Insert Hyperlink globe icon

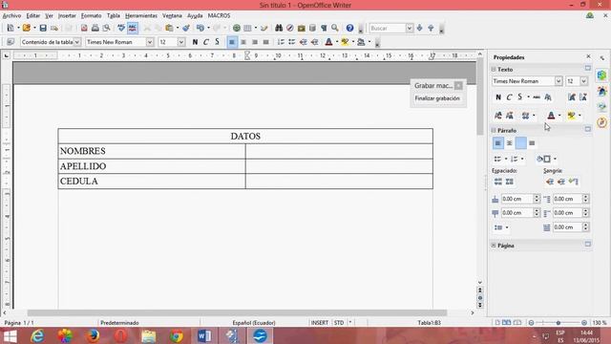click(236, 28)
